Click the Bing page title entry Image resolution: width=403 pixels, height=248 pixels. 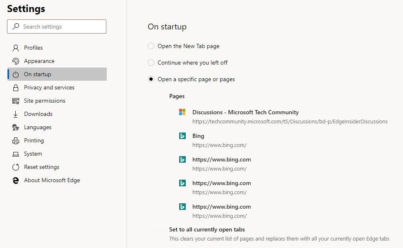[x=198, y=136]
